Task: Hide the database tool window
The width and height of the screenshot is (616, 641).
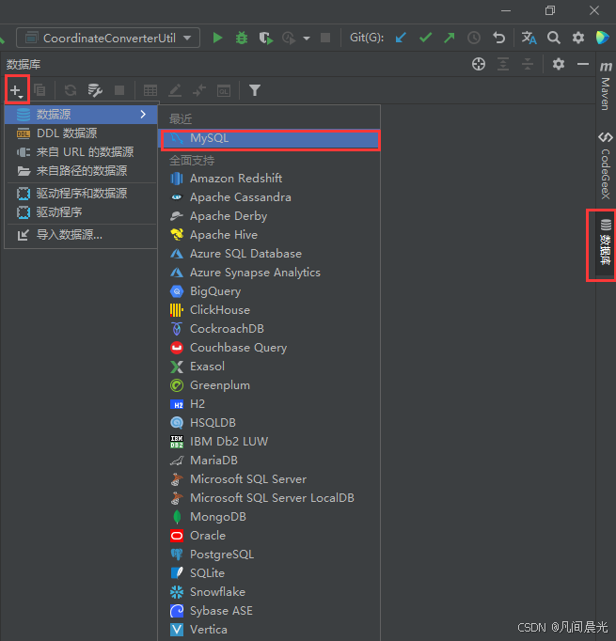Action: (583, 64)
